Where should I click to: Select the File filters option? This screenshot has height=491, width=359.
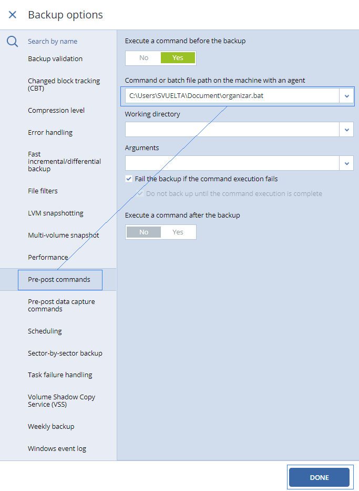coord(43,191)
